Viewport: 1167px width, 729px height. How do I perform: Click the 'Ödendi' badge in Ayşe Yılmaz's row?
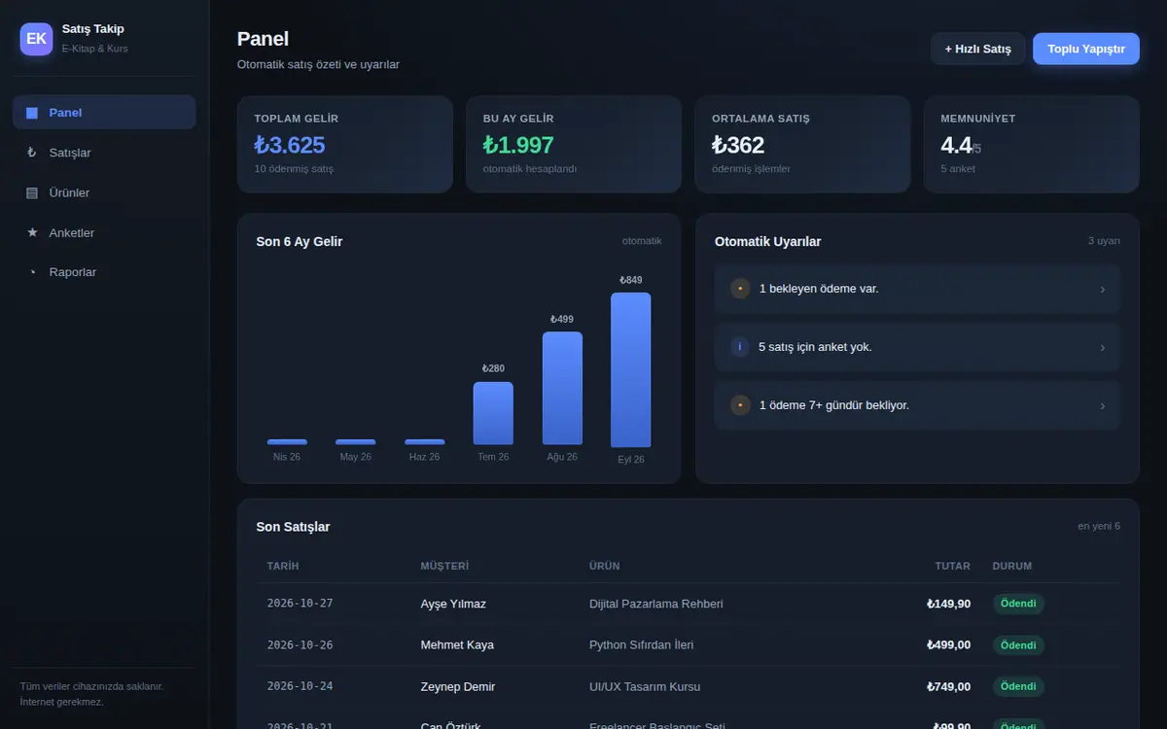coord(1018,604)
